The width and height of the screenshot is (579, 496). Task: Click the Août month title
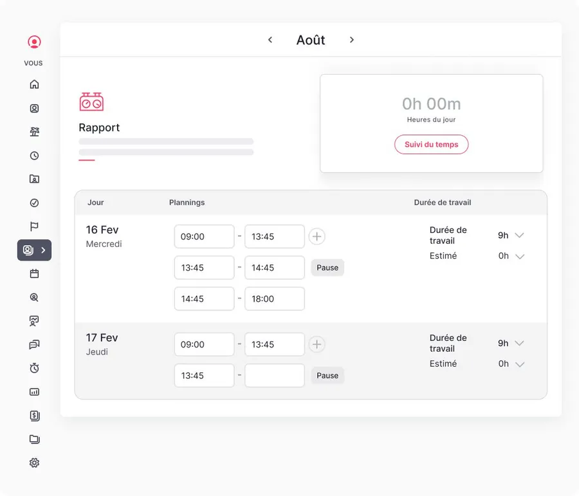(311, 40)
